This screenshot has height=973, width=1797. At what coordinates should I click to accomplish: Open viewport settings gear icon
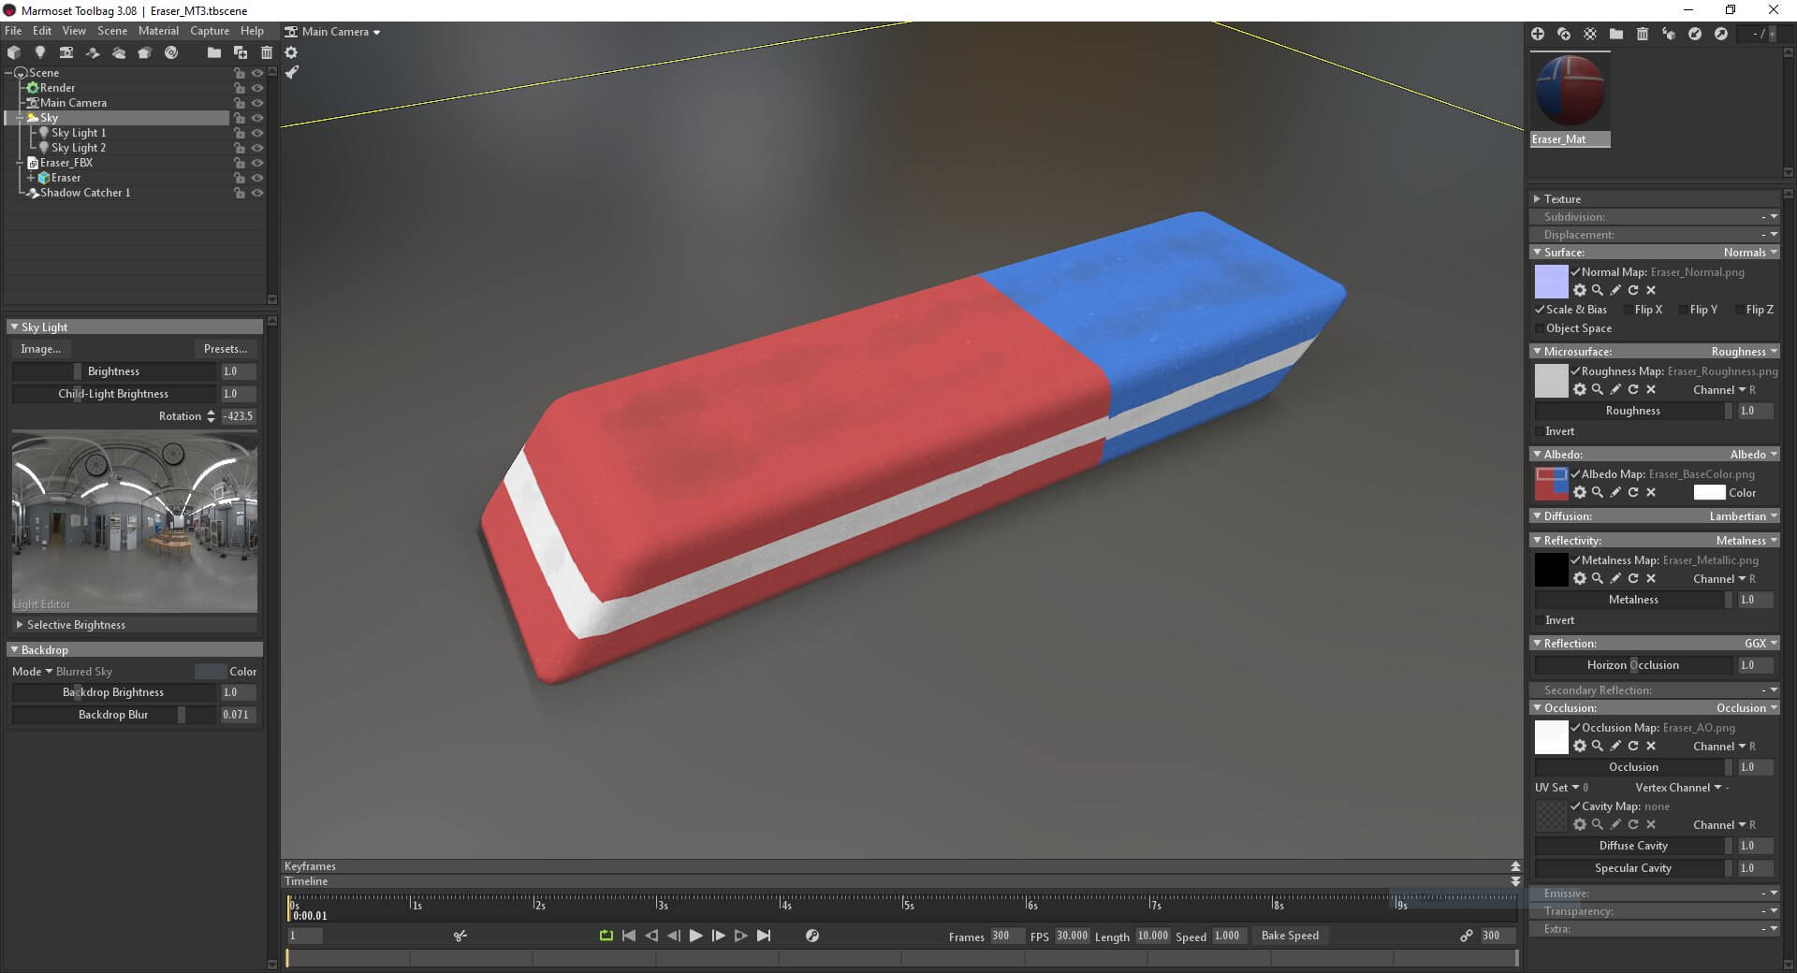pos(291,52)
